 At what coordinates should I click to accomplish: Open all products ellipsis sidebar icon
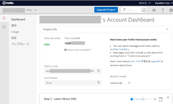point(4,27)
